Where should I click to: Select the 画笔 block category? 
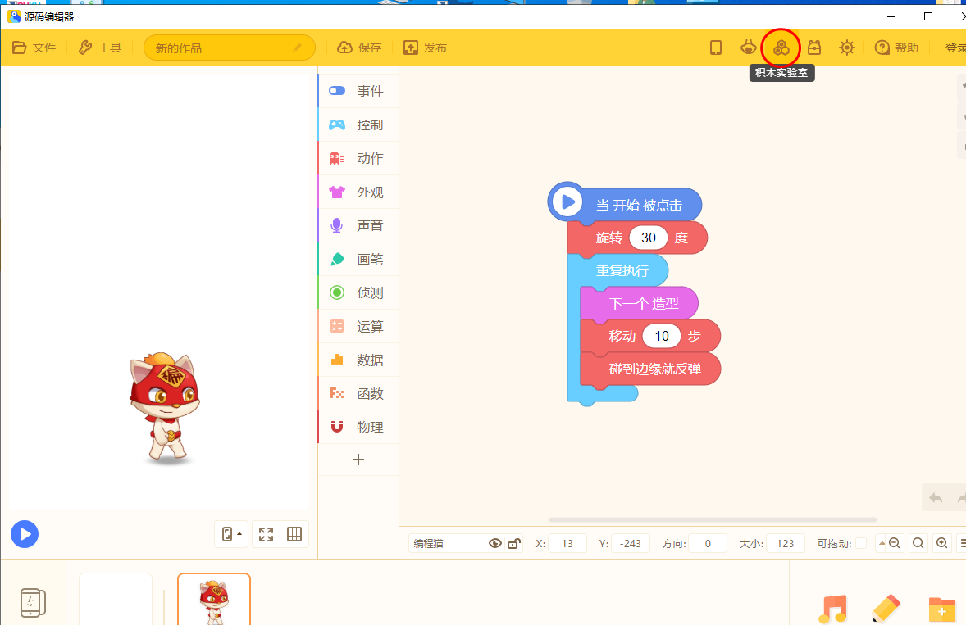[358, 259]
